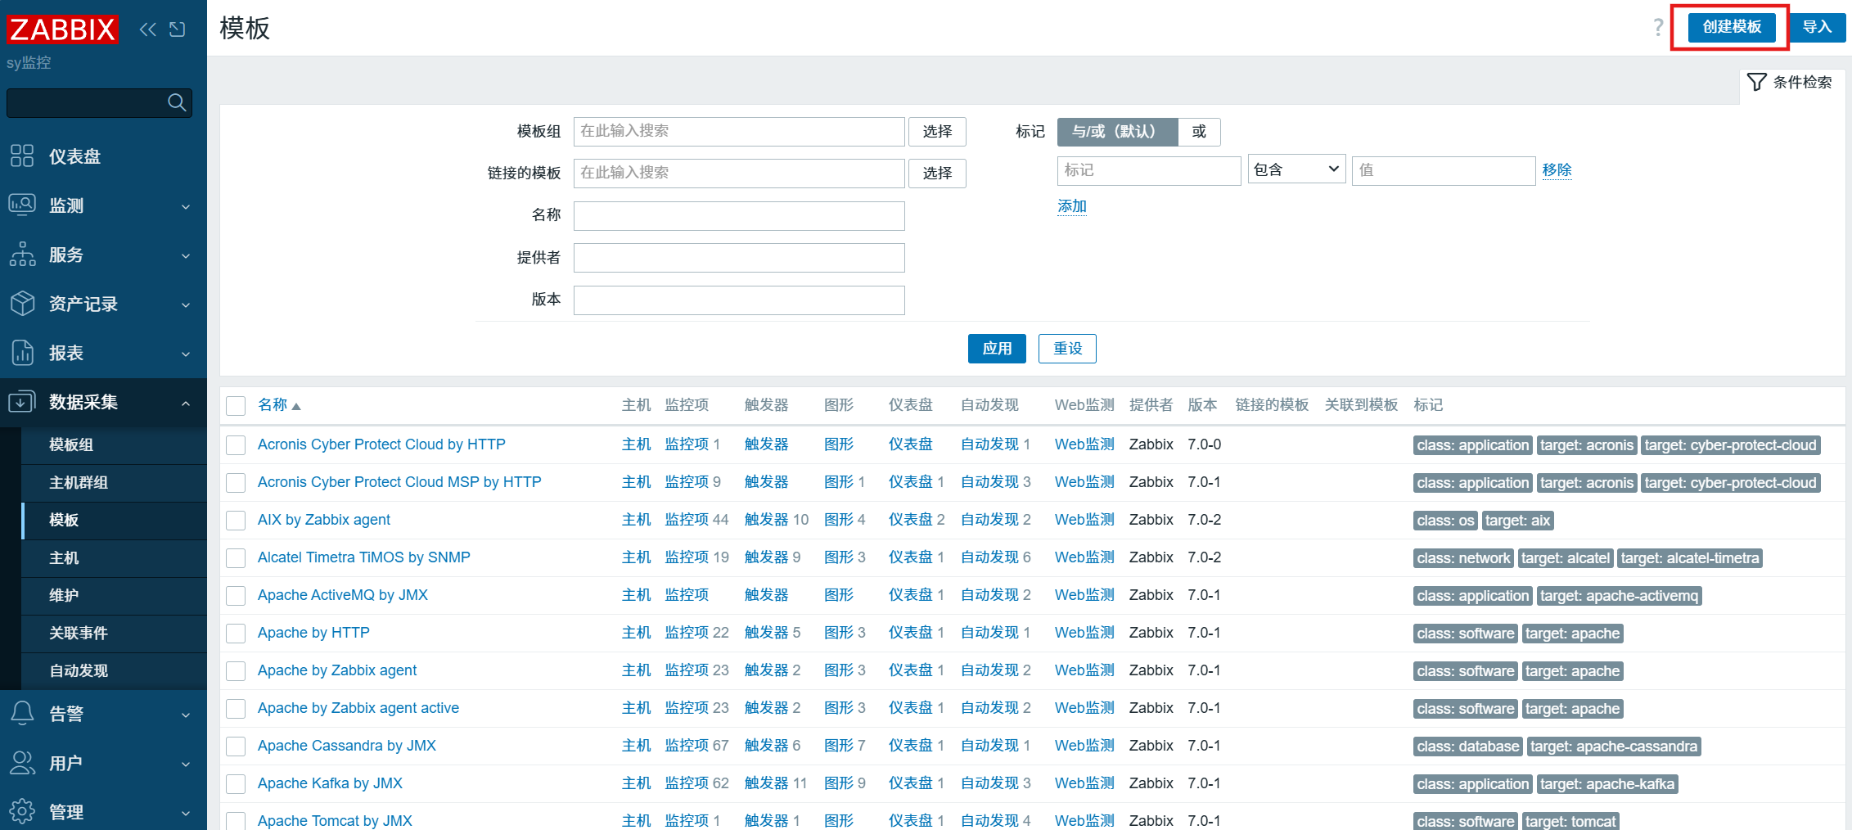Check the Acronis Cyber Protect Cloud by HTTP row
1852x830 pixels.
[x=236, y=445]
